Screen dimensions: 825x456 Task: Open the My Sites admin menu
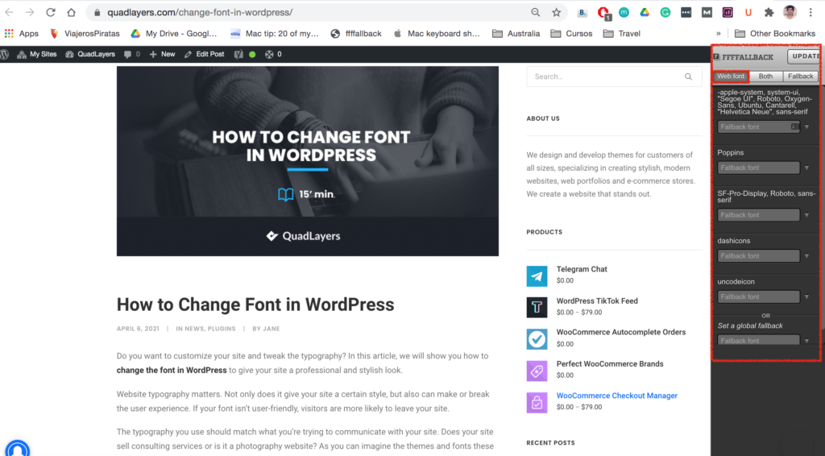tap(37, 54)
